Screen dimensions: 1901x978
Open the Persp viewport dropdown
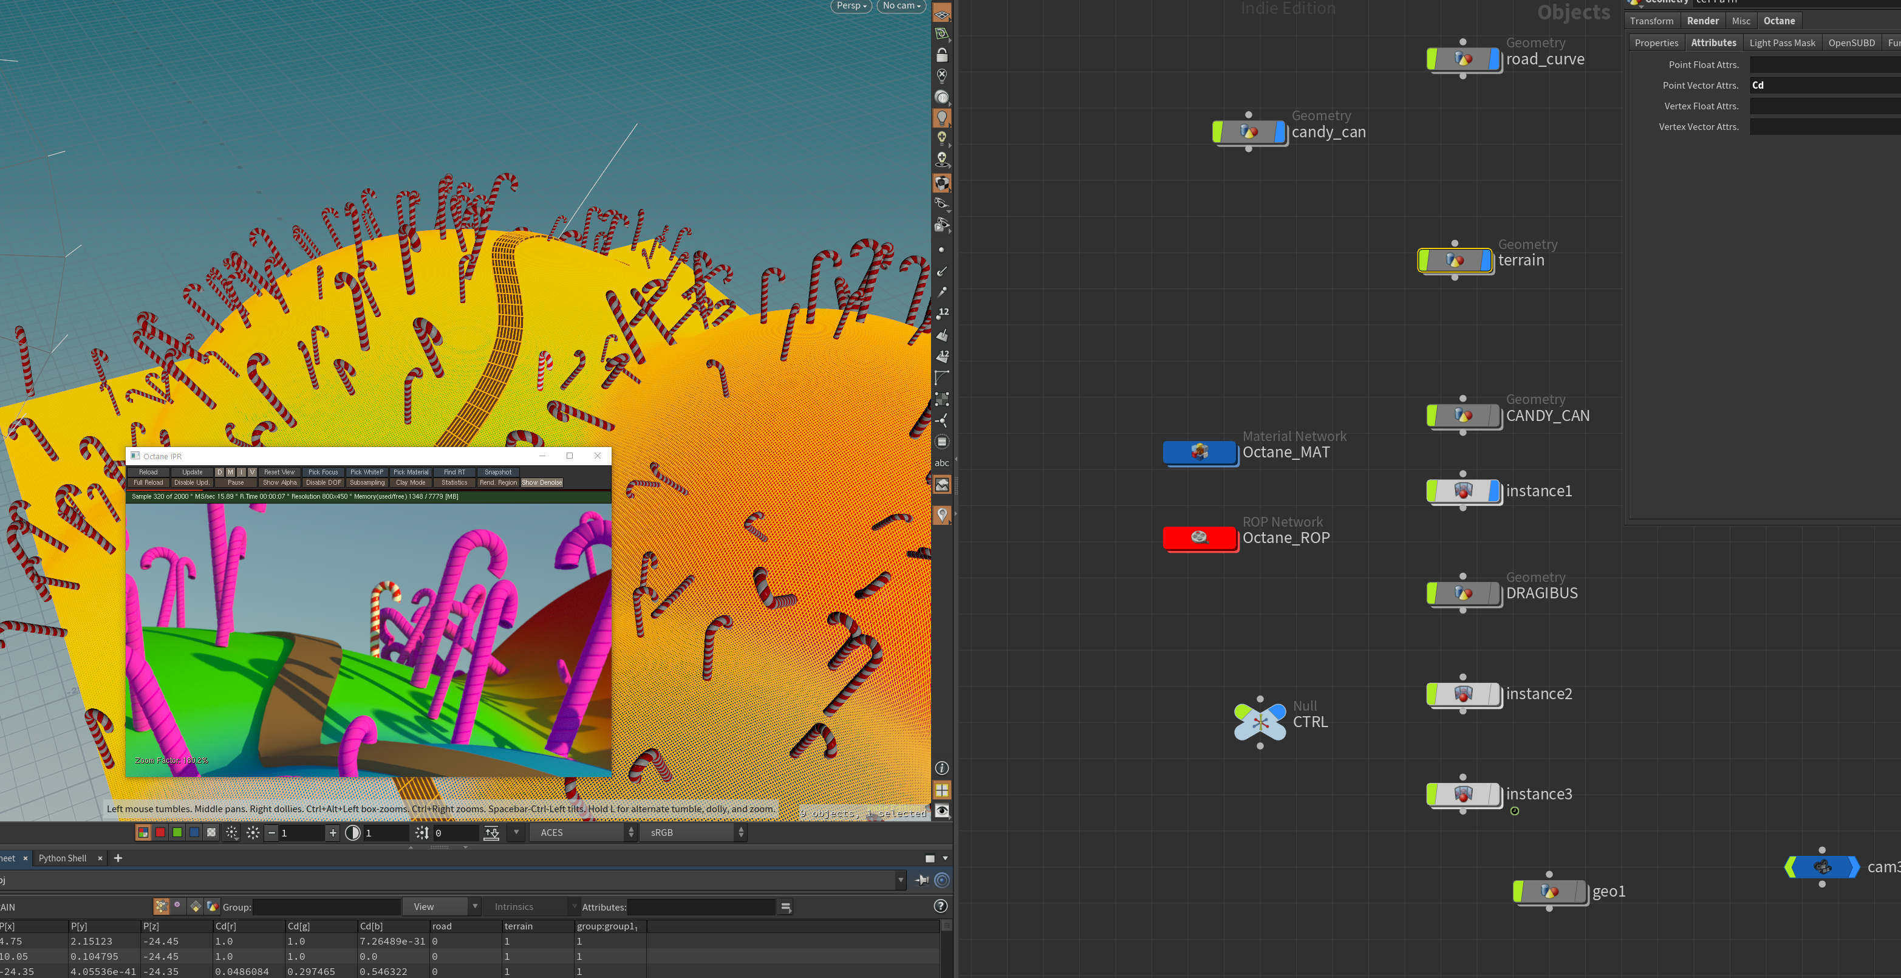coord(851,6)
